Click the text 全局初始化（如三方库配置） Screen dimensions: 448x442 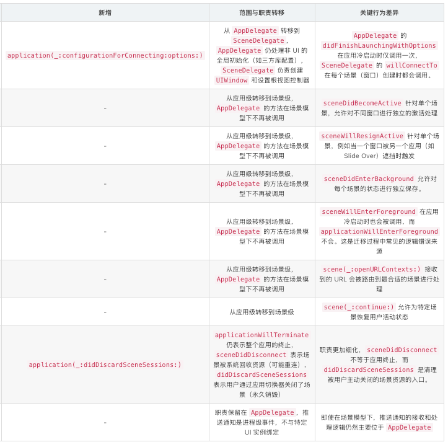pos(258,60)
